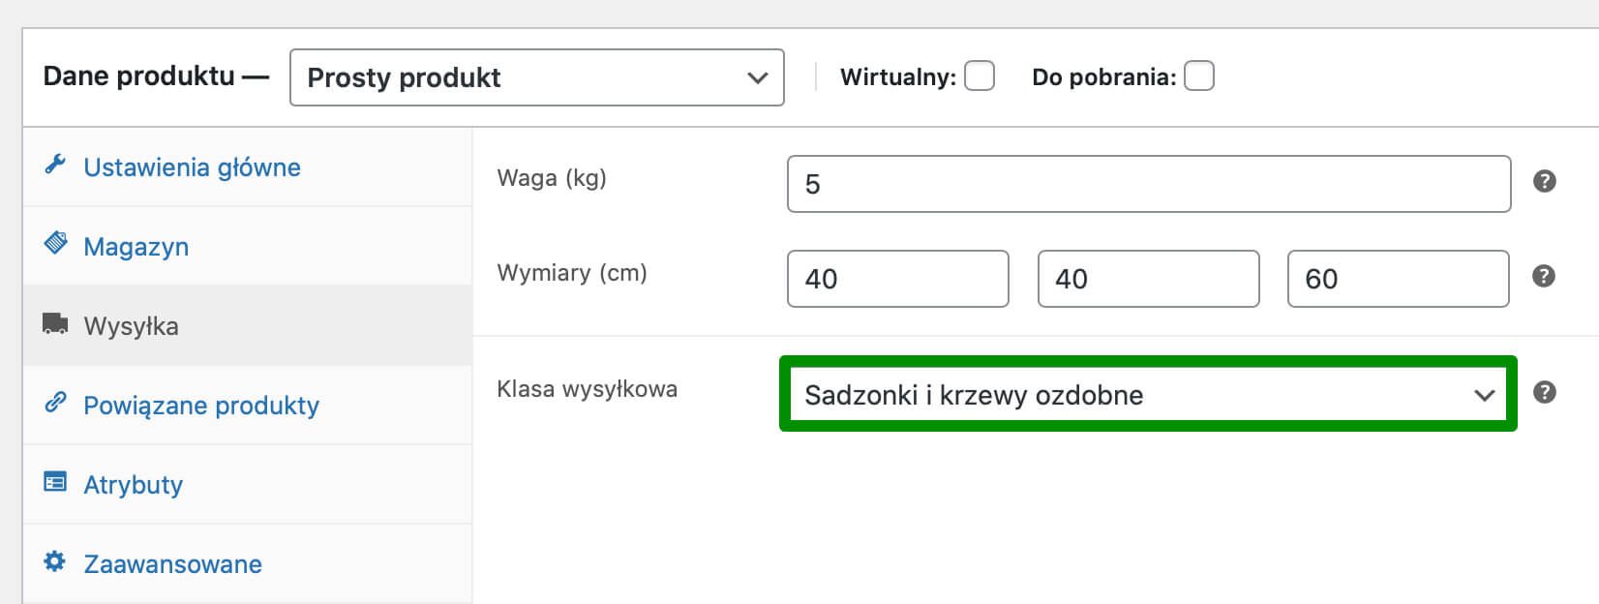Click the dimension field containing 60
1599x604 pixels.
(1399, 279)
